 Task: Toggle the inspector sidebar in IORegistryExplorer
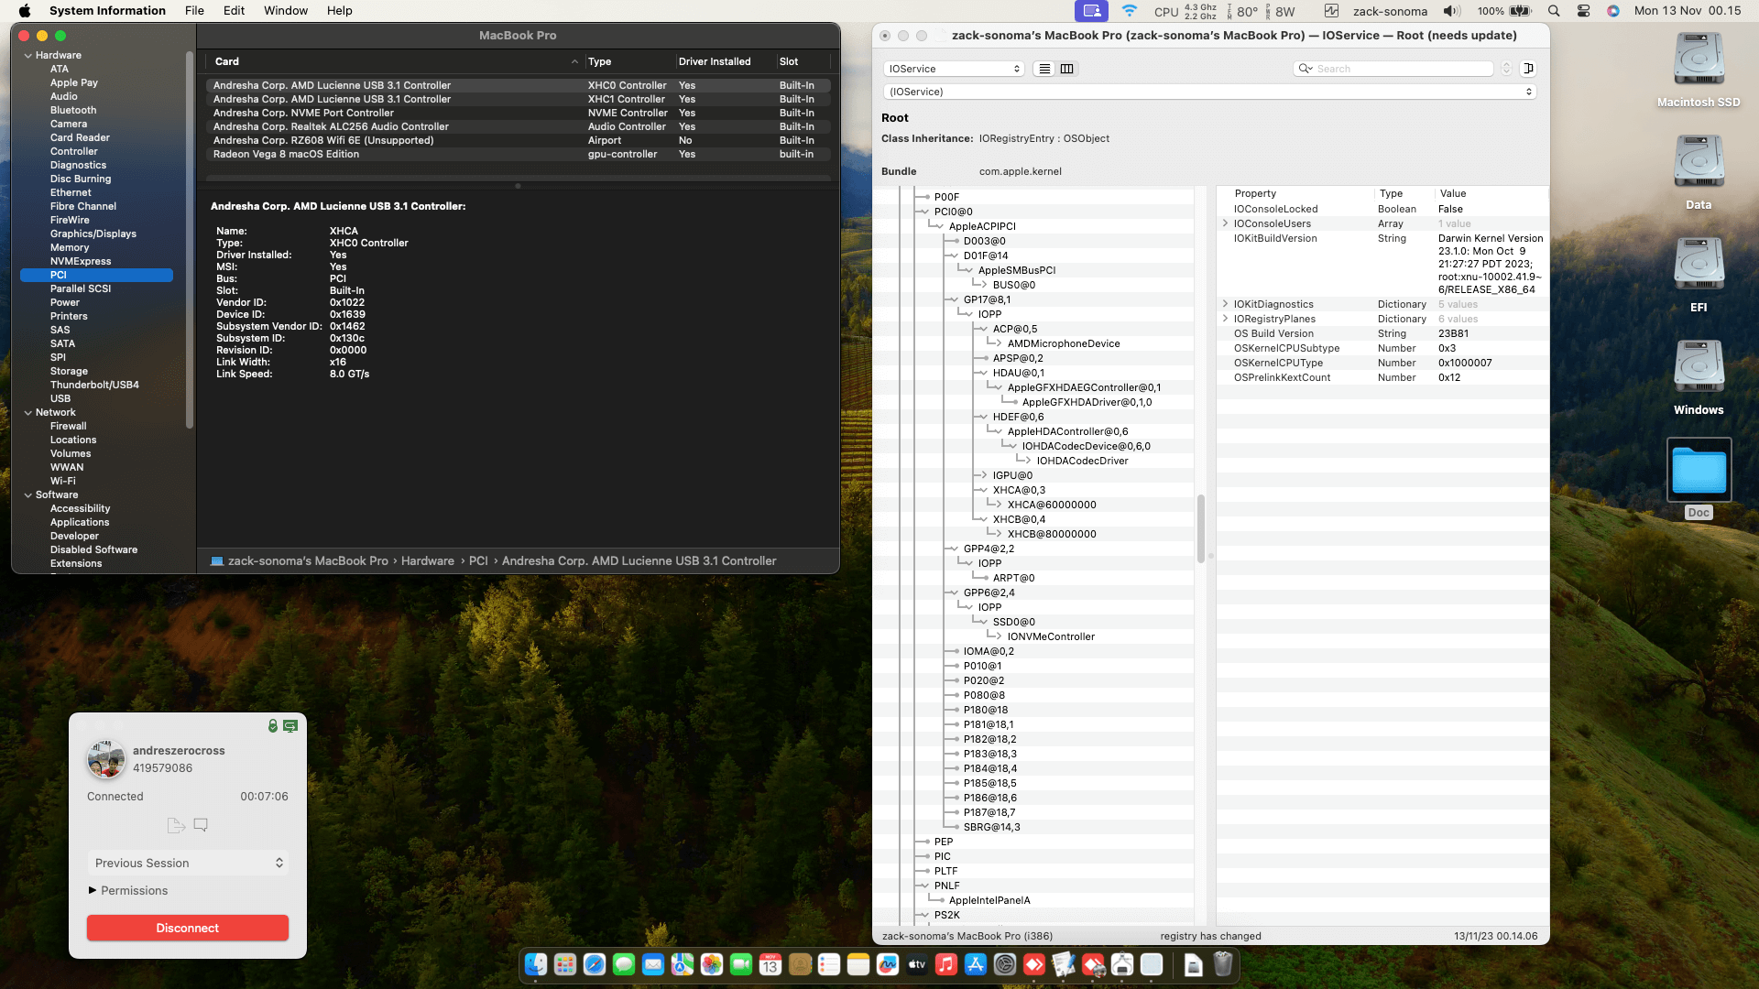click(x=1528, y=69)
